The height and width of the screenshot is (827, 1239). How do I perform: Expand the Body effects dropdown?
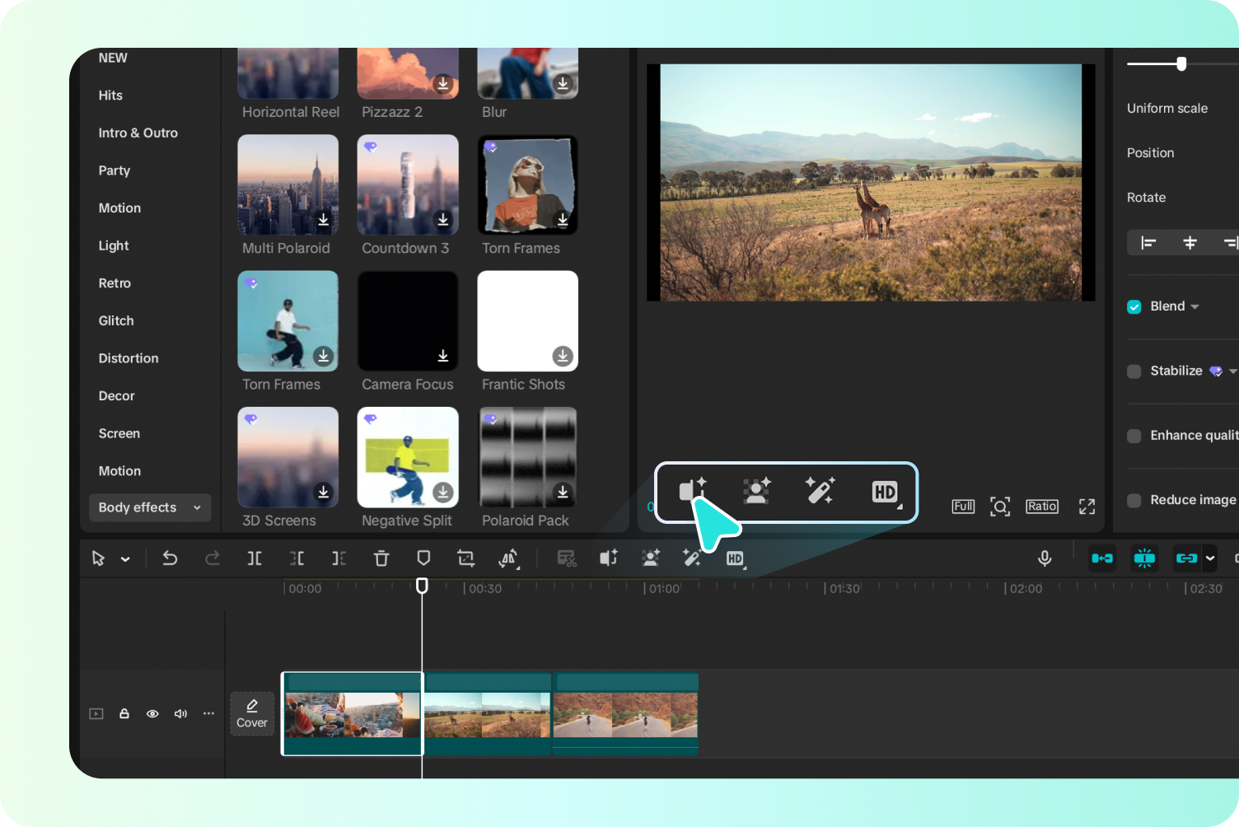pos(197,507)
